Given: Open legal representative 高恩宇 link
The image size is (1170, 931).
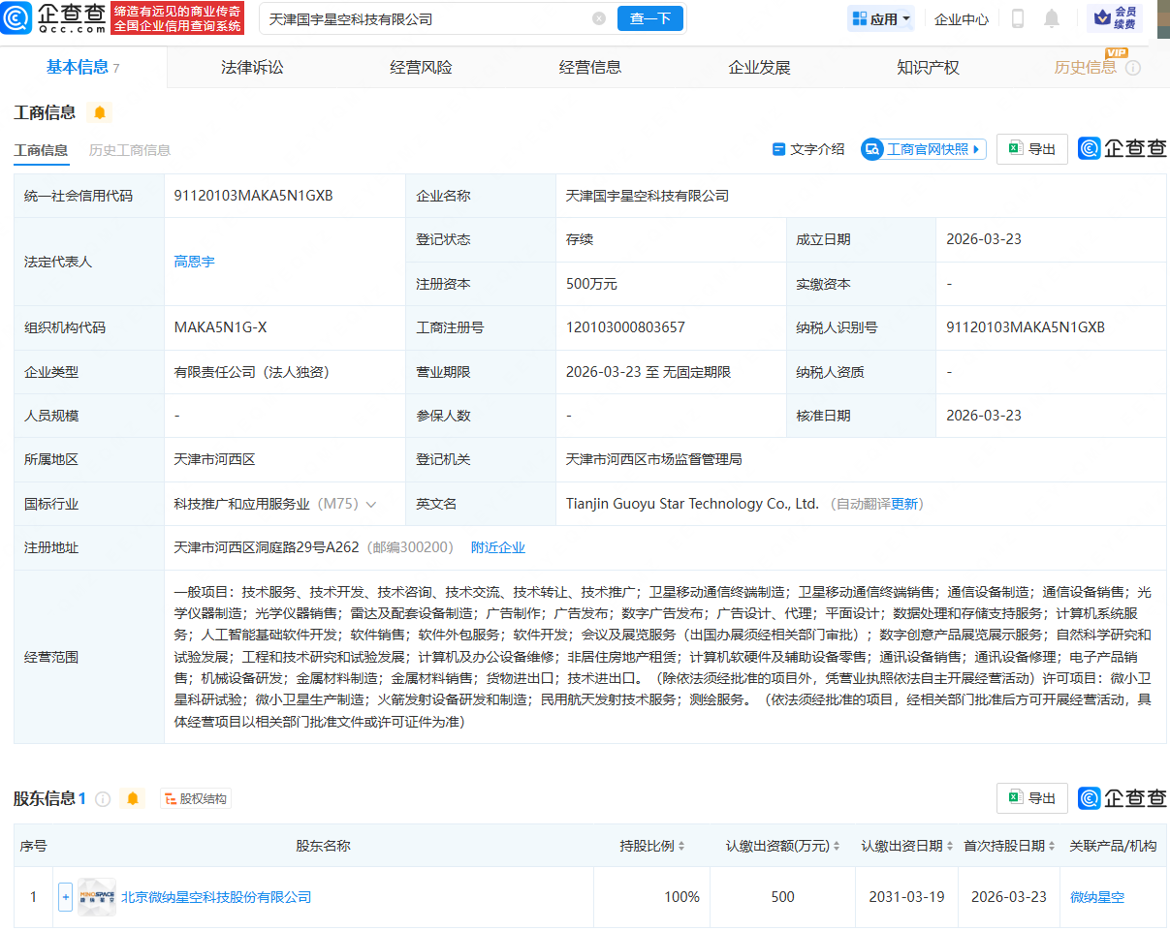Looking at the screenshot, I should click(194, 262).
